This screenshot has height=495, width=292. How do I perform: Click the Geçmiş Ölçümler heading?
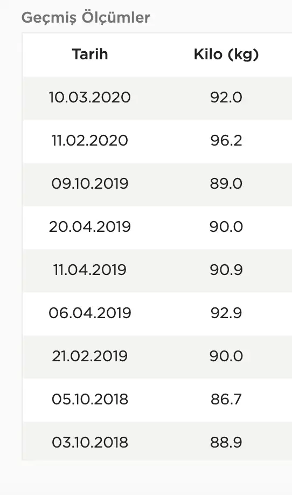point(86,18)
